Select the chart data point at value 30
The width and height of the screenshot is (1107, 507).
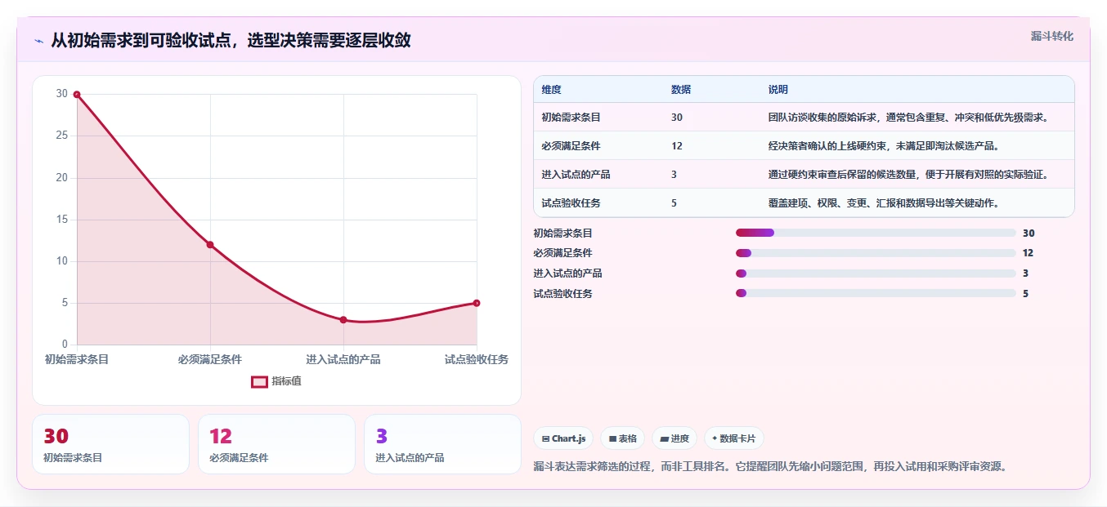tap(77, 95)
